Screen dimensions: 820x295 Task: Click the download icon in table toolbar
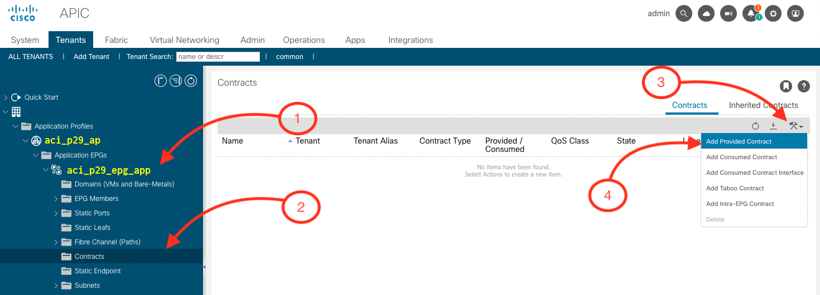pos(773,126)
